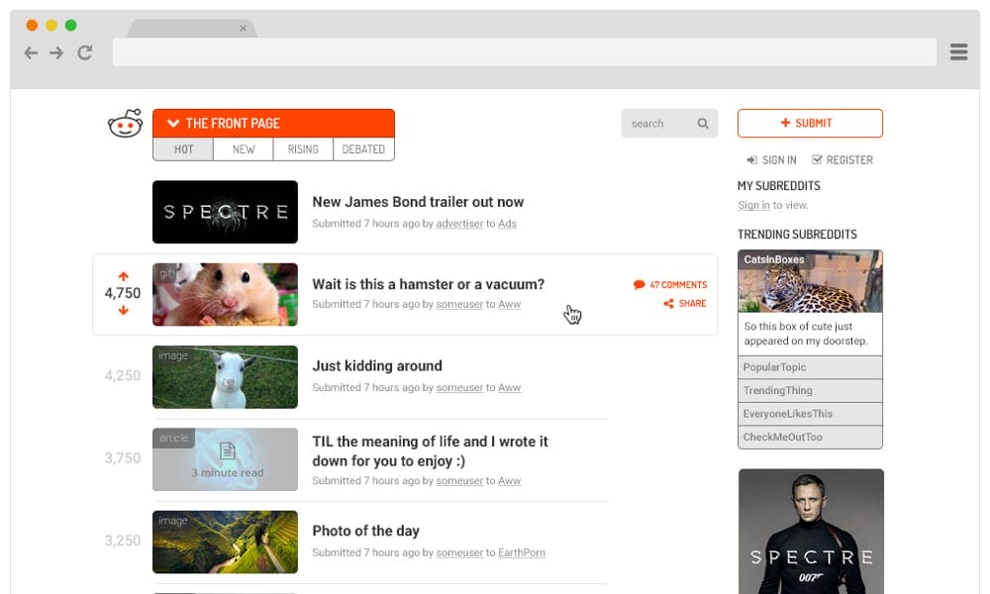Switch to the RISING tab

click(x=303, y=148)
